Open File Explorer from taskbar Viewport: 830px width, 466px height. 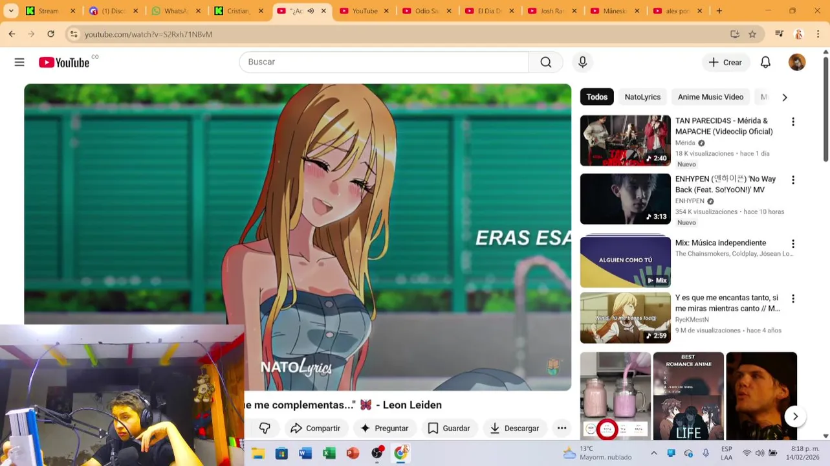(x=258, y=453)
